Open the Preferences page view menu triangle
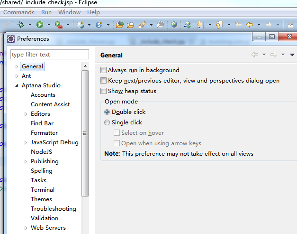 [292, 55]
